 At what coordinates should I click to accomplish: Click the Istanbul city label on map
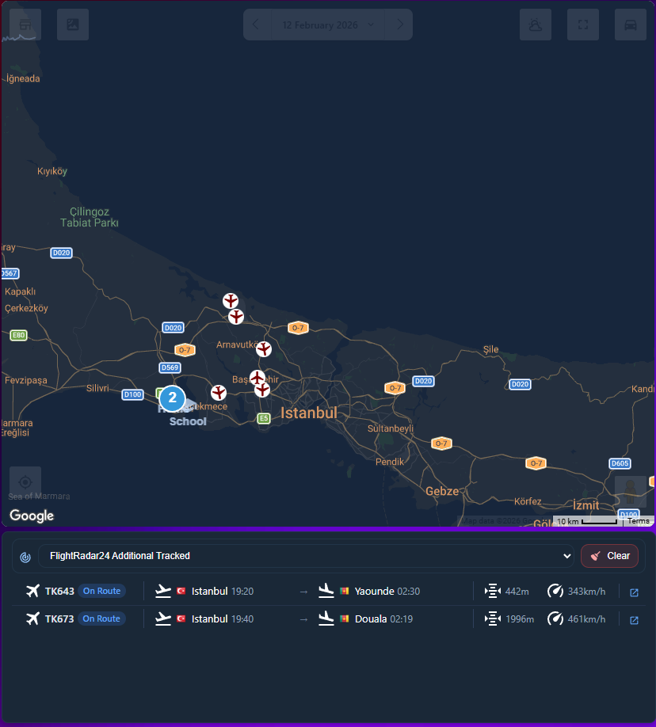pos(309,413)
